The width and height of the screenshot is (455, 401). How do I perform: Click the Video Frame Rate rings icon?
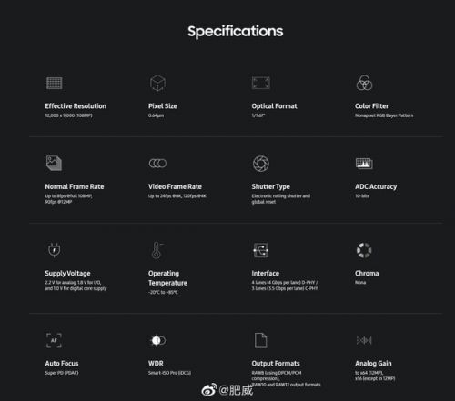(x=157, y=164)
